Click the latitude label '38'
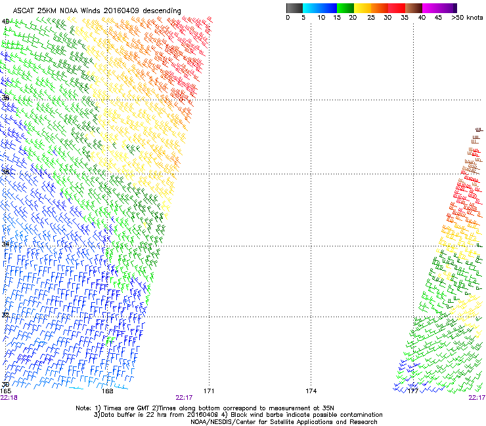 (x=5, y=98)
